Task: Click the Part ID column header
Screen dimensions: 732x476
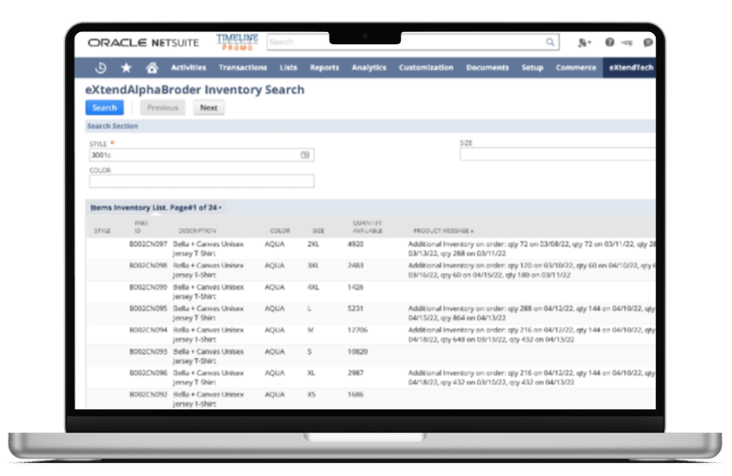Action: [141, 227]
